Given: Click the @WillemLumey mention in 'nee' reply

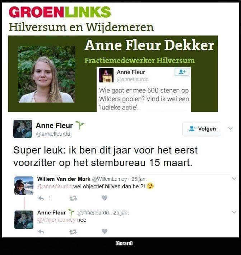Looking at the screenshot, I should 56,220.
